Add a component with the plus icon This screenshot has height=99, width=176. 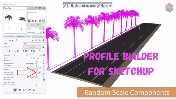(40, 40)
